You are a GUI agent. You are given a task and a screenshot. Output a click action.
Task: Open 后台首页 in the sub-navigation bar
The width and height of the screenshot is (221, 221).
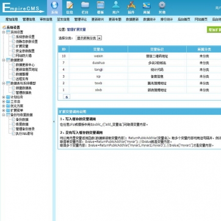184,20
